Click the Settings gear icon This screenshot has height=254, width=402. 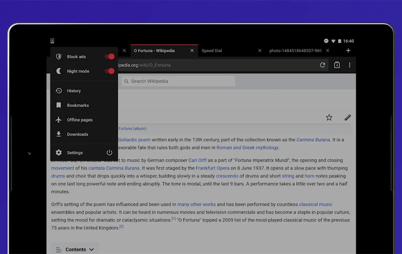coord(59,153)
